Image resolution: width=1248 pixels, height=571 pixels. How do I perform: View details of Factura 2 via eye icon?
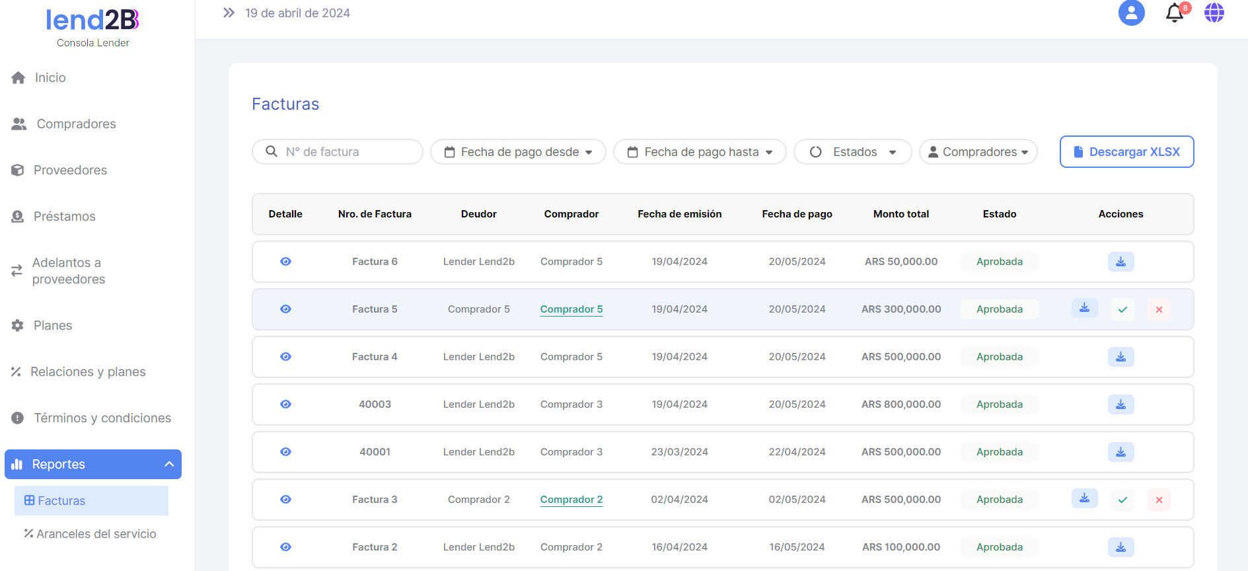point(285,547)
